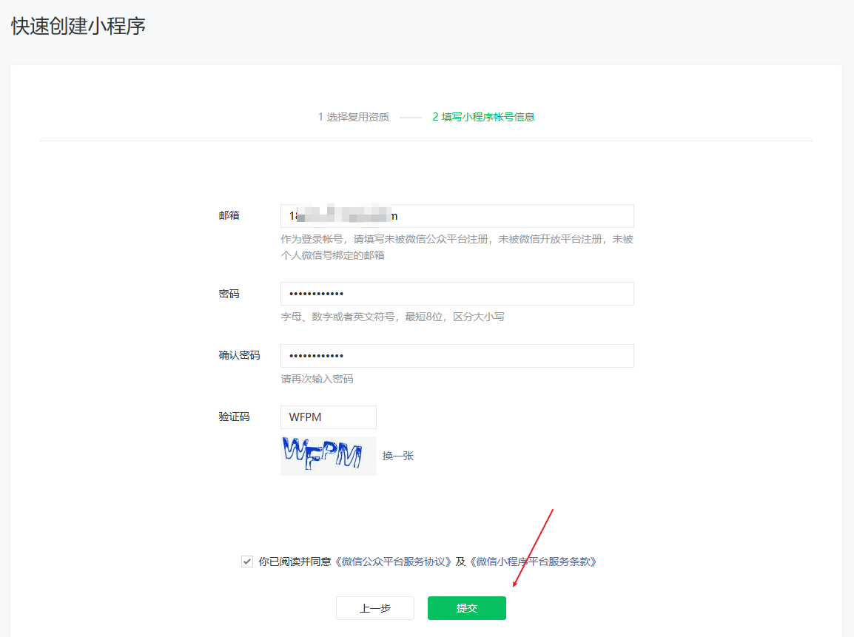Viewport: 854px width, 637px height.
Task: Click the 邮箱 field label
Action: tap(229, 215)
